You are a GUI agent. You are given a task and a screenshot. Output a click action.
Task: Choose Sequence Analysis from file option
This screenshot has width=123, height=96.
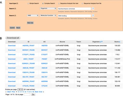coord(82,3)
